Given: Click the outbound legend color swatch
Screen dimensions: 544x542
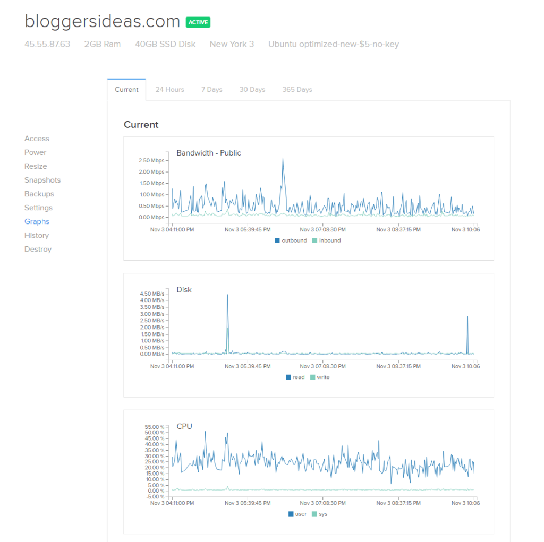Looking at the screenshot, I should [277, 240].
